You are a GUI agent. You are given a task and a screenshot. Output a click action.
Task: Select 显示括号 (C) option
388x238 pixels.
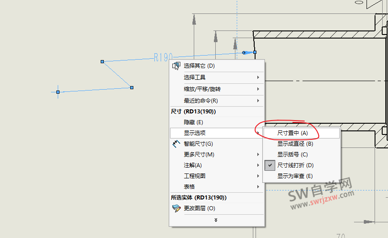tap(302, 155)
